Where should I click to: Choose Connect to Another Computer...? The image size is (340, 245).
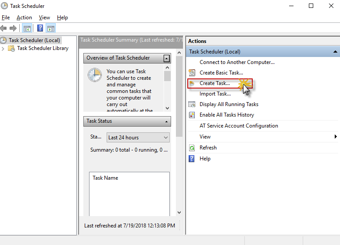pos(237,62)
